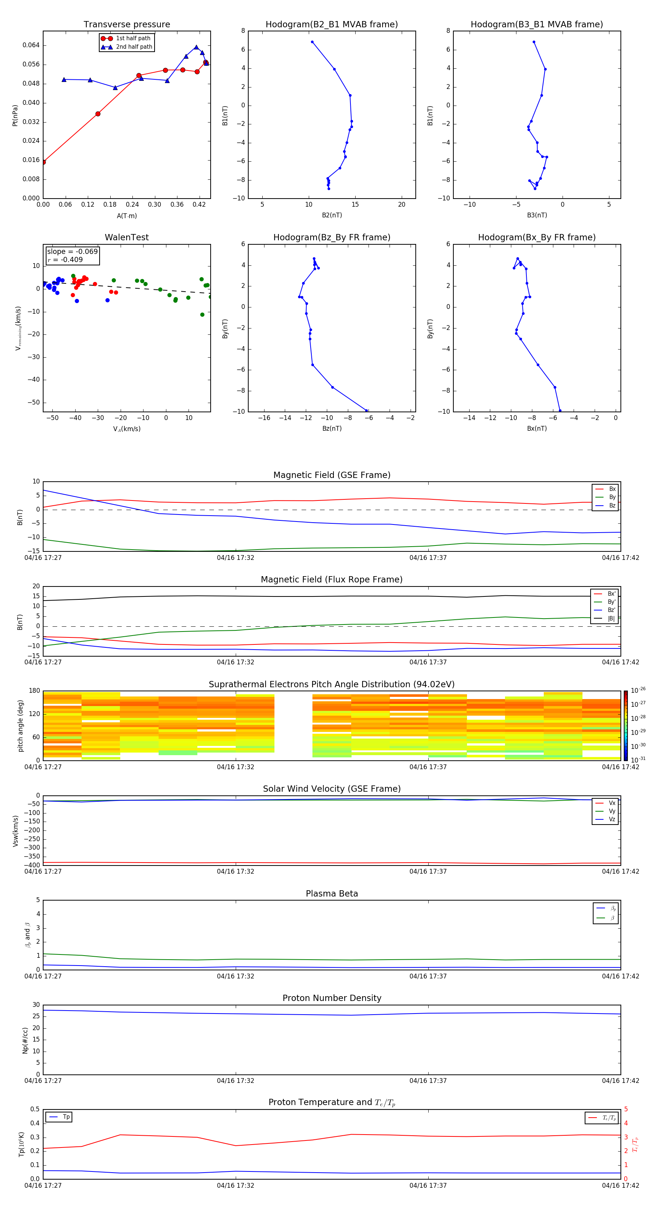Image resolution: width=664 pixels, height=1218 pixels.
Task: Click the pitch angle color bar
Action: [x=626, y=726]
